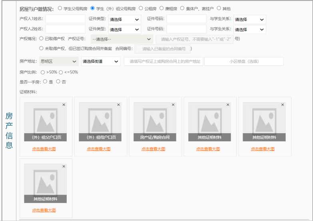Open the 产权证号 type dropdown
This screenshot has width=313, height=221.
click(x=122, y=39)
